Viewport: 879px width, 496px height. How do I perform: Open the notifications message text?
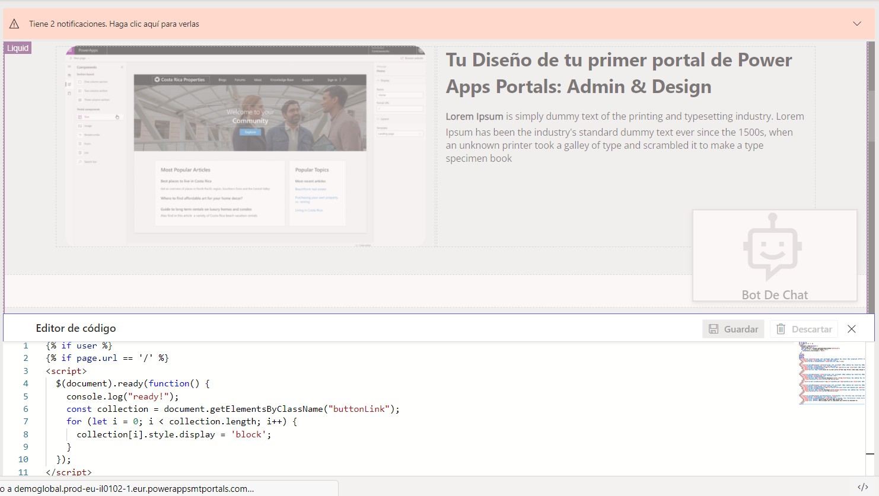point(114,24)
